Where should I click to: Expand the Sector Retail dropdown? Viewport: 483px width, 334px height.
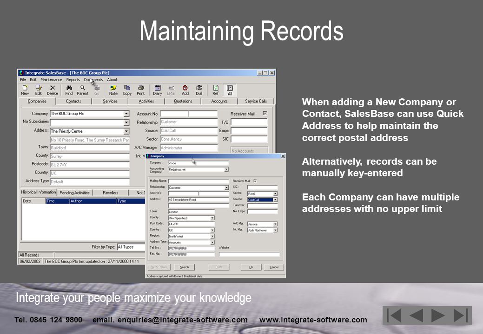tap(275, 193)
